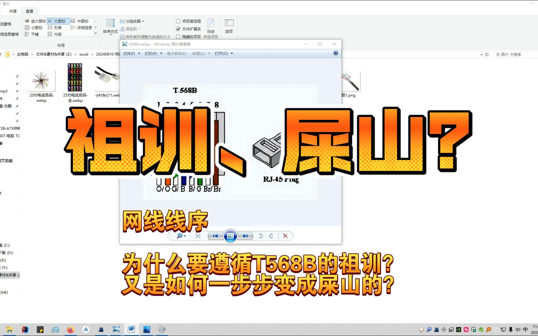Viewport: 538px width, 336px height.
Task: Select 小图标 small icons layout
Action: 34,28
